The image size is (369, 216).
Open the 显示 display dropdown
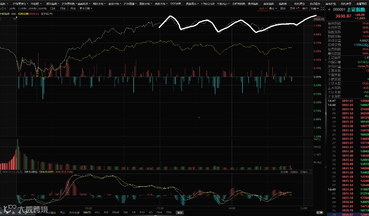(294, 8)
